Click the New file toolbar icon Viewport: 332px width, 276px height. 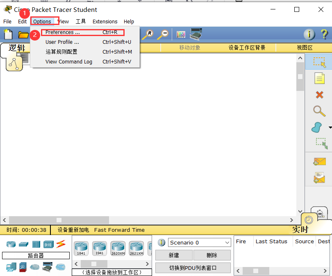click(8, 34)
